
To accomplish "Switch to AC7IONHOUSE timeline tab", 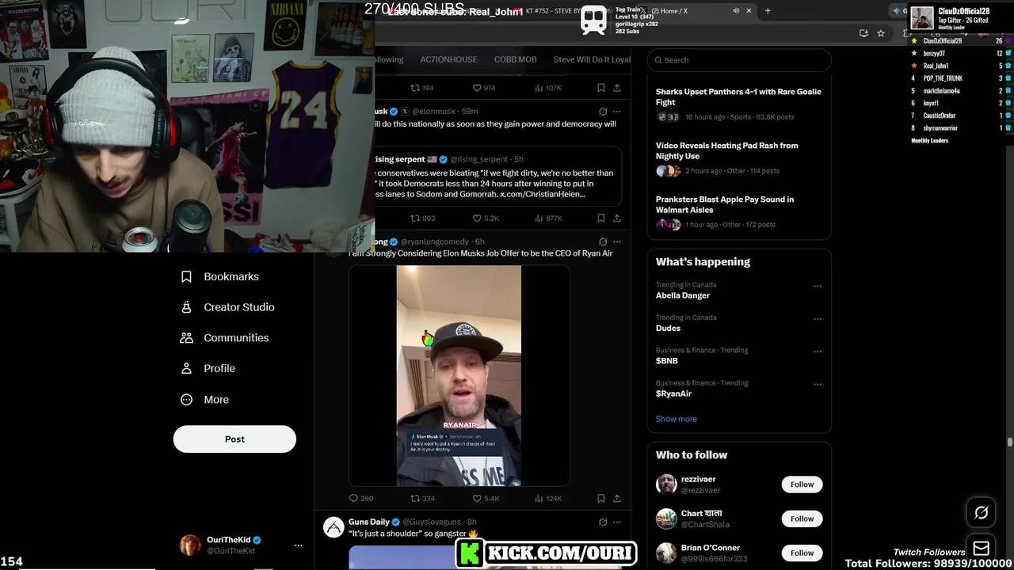I will click(448, 59).
